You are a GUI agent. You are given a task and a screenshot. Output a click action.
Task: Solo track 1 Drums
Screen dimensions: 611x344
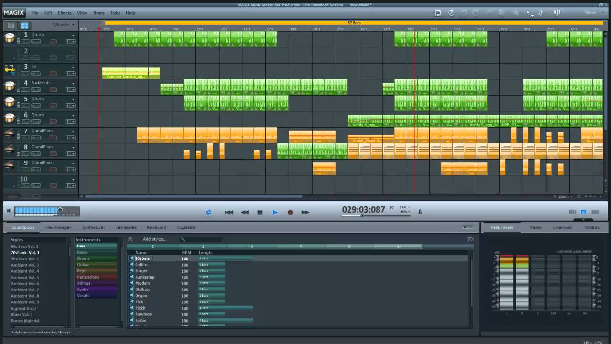25,42
